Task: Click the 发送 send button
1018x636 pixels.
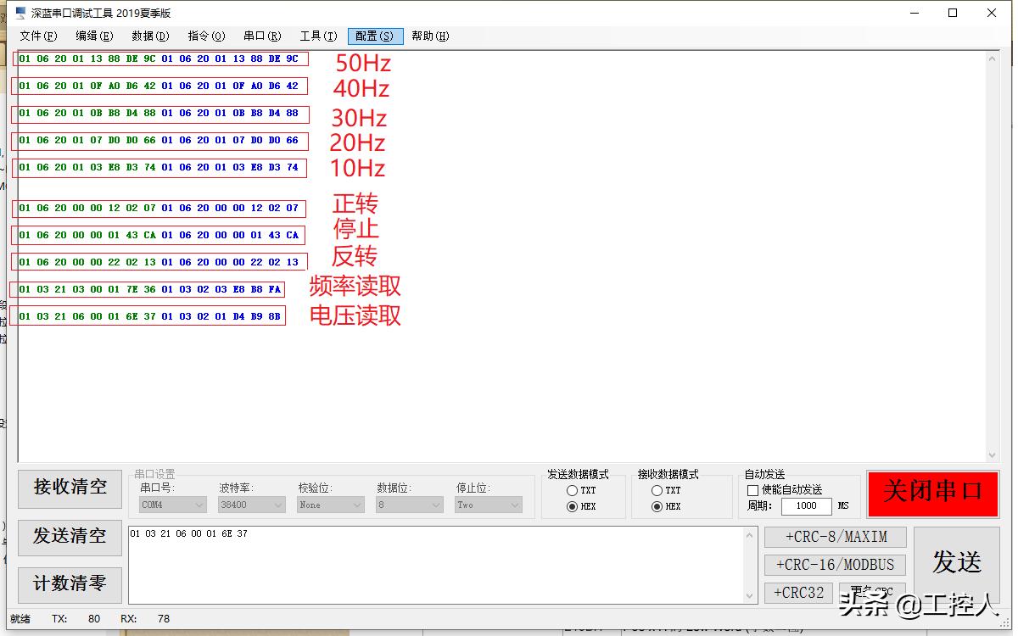Action: (956, 561)
